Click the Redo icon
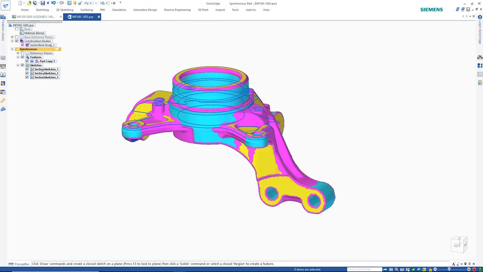 click(62, 3)
